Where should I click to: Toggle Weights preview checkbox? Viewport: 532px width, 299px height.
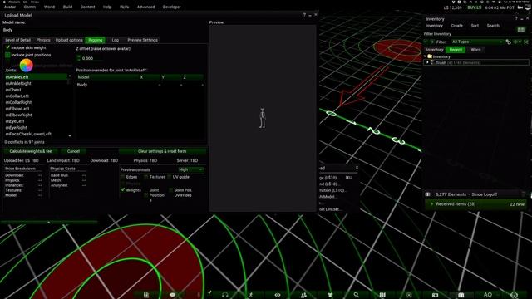tap(123, 190)
